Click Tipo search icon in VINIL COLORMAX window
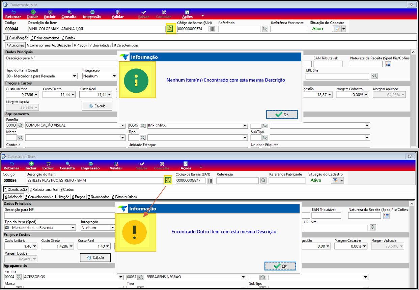 click(143, 138)
